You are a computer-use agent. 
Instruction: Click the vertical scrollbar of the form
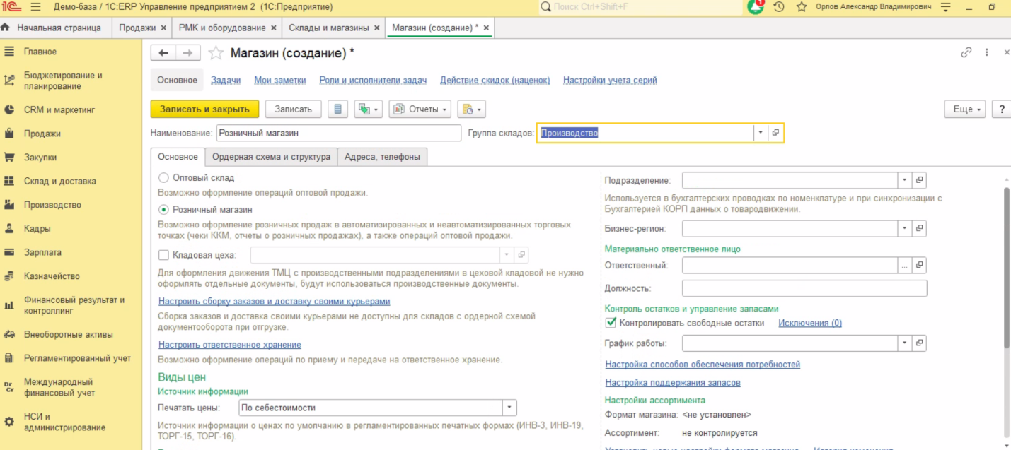click(x=1007, y=268)
